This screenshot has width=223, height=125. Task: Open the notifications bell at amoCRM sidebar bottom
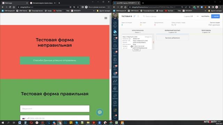[115, 117]
